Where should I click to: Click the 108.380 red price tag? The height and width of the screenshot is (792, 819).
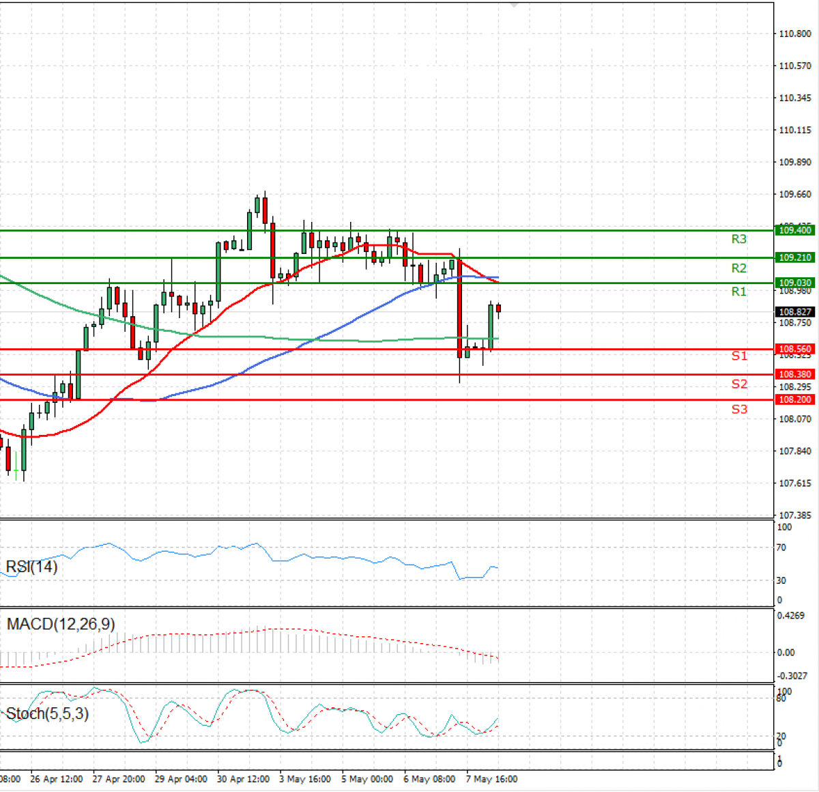[x=795, y=374]
